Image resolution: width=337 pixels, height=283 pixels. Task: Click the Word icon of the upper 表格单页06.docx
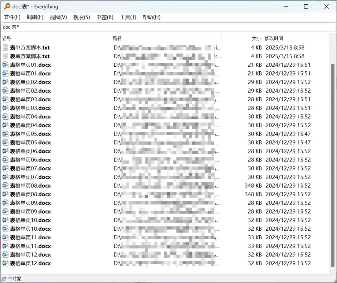(5, 151)
